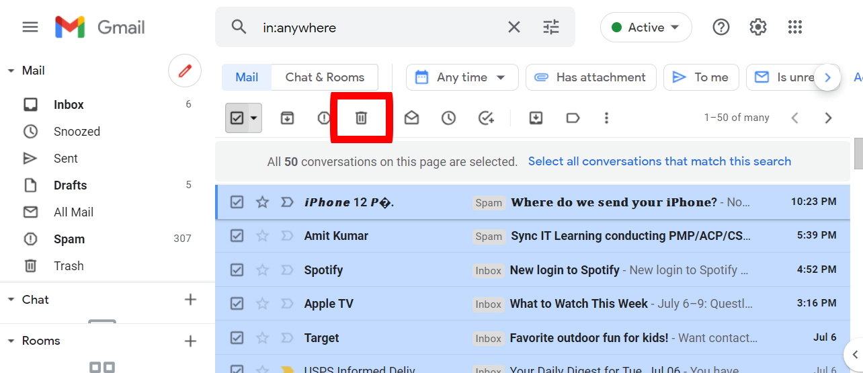This screenshot has height=373, width=863.
Task: Go to newer page of results
Action: tap(794, 118)
